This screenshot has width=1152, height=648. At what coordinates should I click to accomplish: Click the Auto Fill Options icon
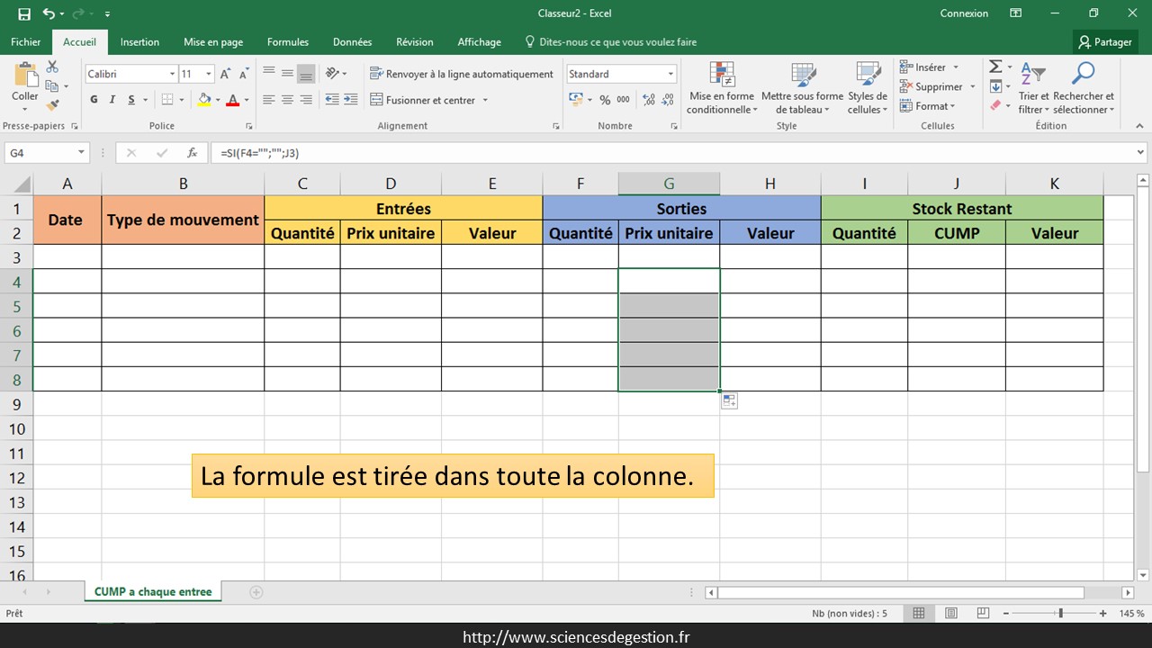pos(729,401)
